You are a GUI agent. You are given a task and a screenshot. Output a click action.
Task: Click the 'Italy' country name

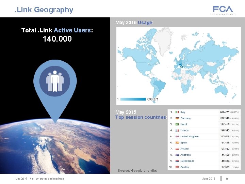click(x=183, y=112)
